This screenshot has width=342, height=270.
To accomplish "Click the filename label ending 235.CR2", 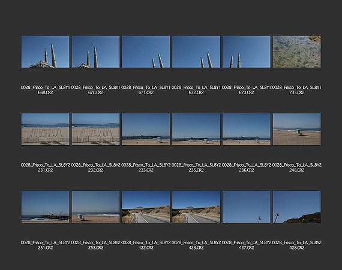I will pos(196,167).
